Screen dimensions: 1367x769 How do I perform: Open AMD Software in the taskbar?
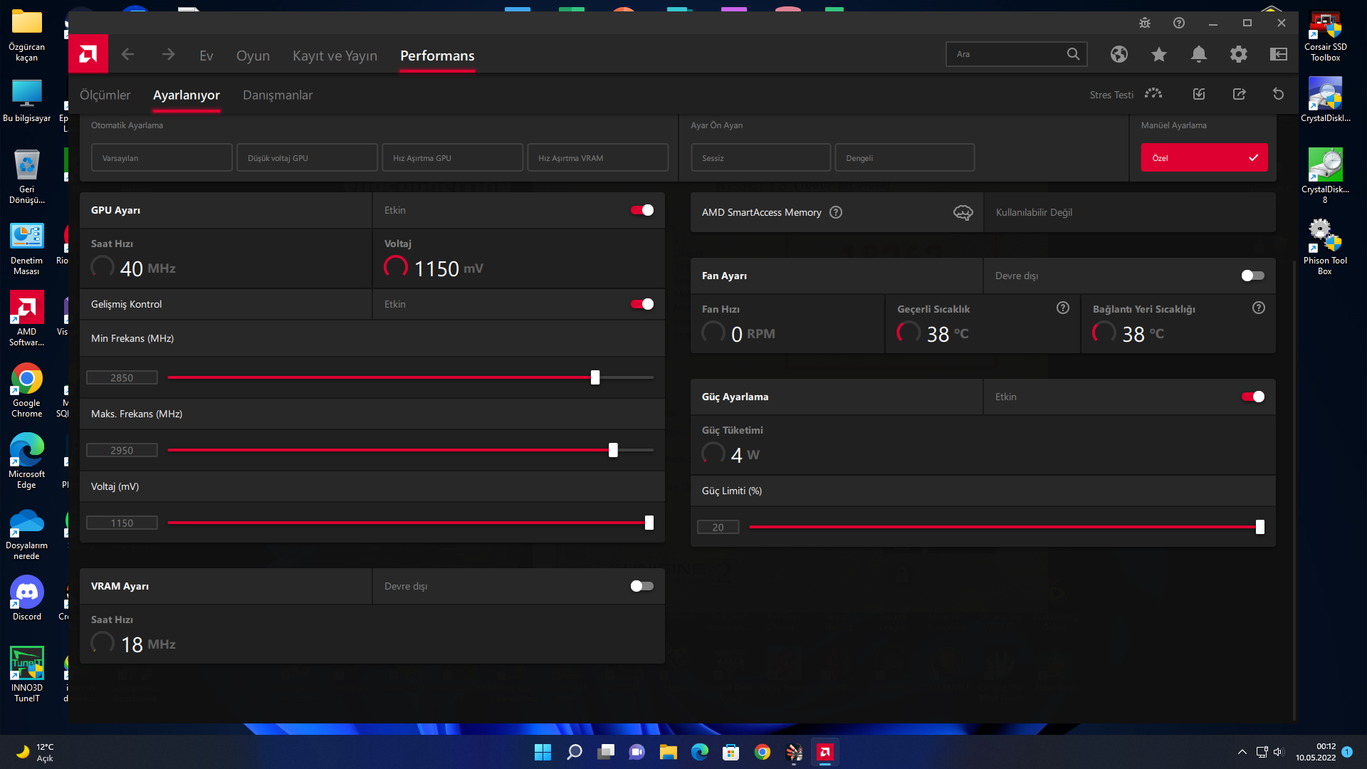point(825,752)
